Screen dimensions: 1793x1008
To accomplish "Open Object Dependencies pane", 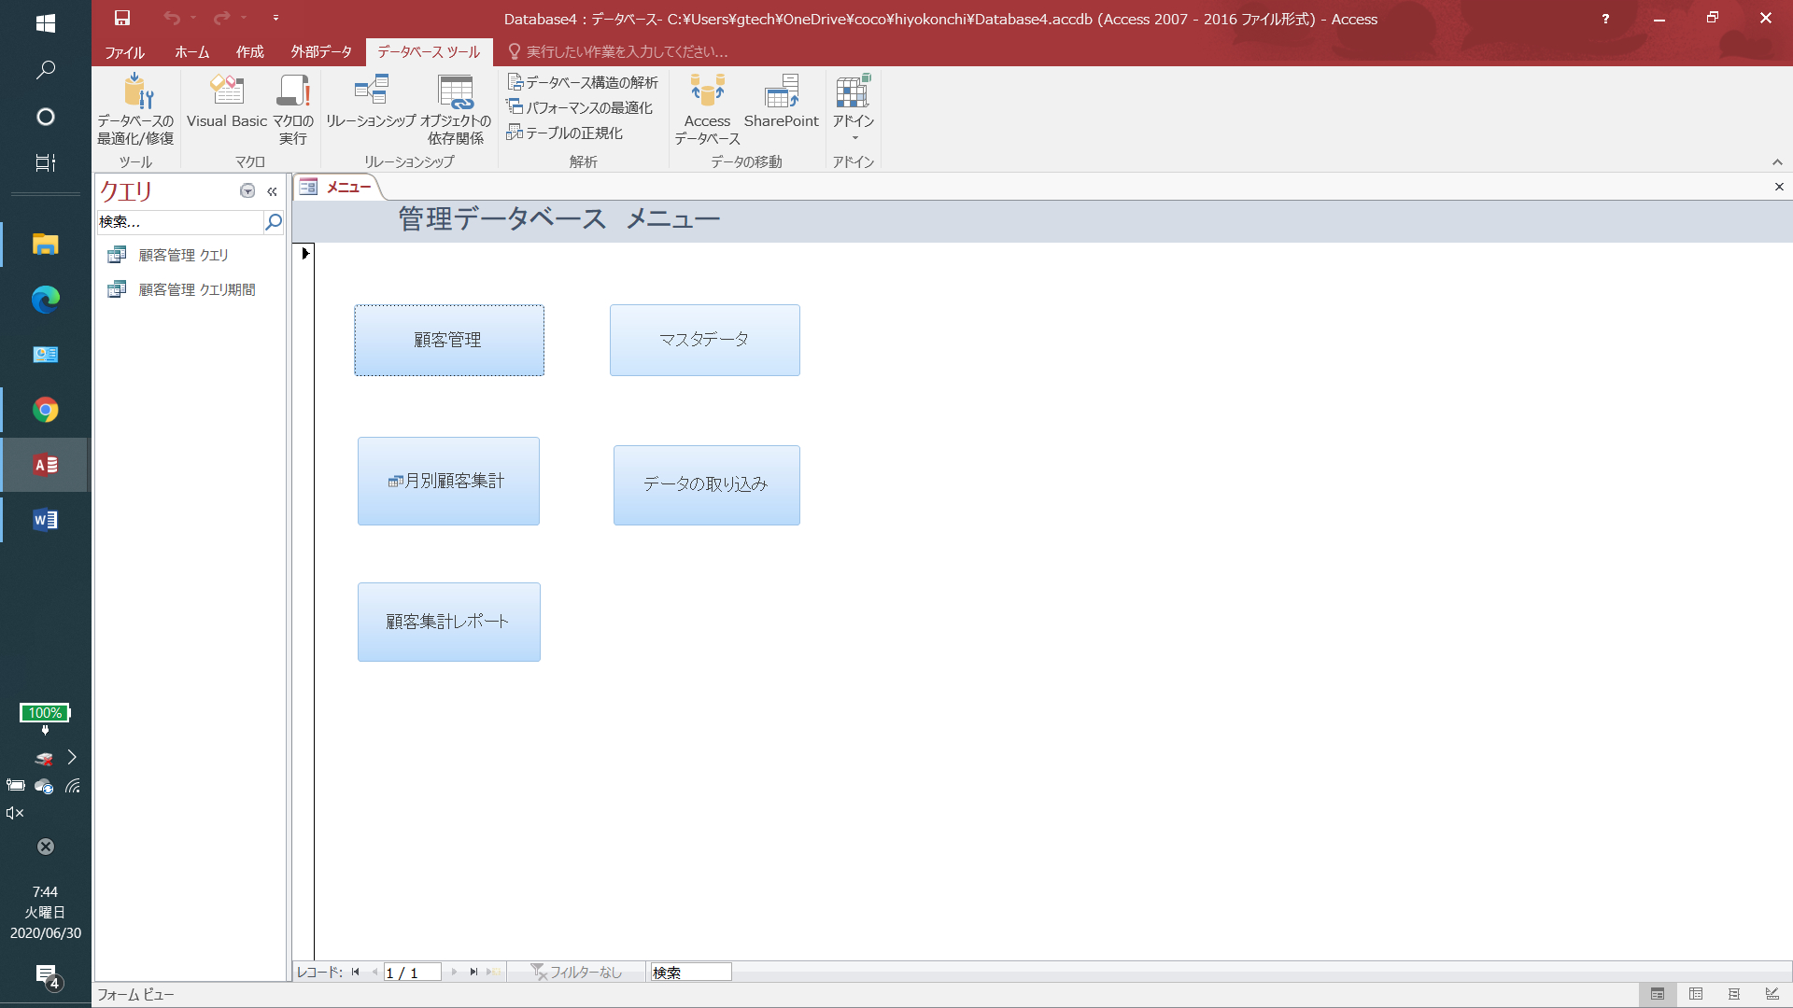I will coord(456,93).
